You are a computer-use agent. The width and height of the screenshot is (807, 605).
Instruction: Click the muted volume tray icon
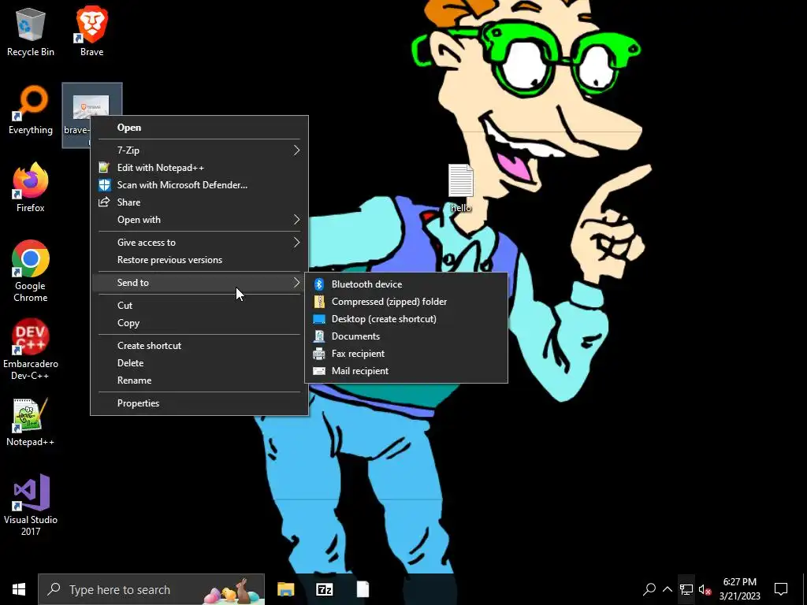pyautogui.click(x=705, y=589)
